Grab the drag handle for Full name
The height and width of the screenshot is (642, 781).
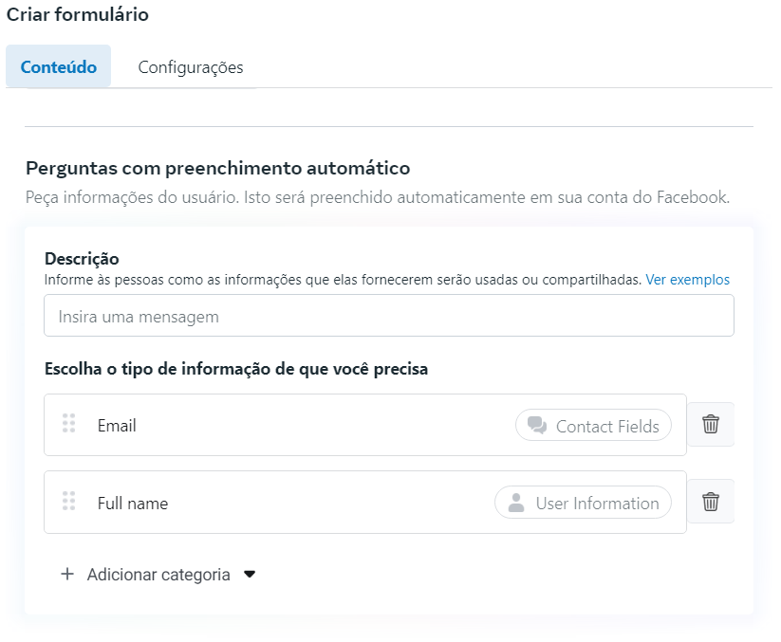point(68,501)
